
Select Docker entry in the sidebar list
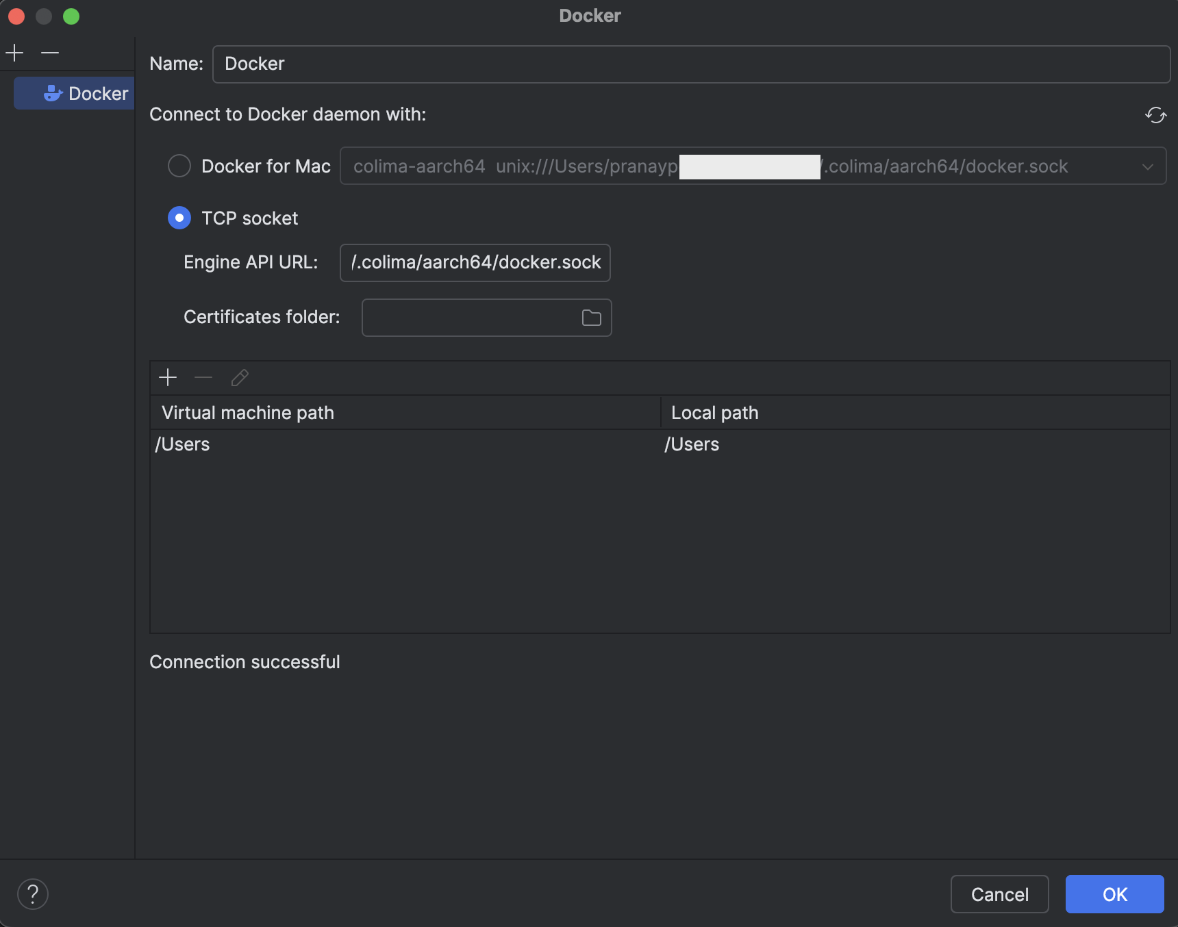[x=74, y=93]
